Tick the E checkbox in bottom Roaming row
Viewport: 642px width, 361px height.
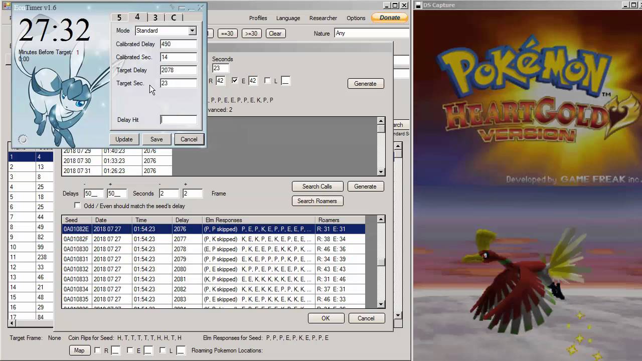point(130,350)
